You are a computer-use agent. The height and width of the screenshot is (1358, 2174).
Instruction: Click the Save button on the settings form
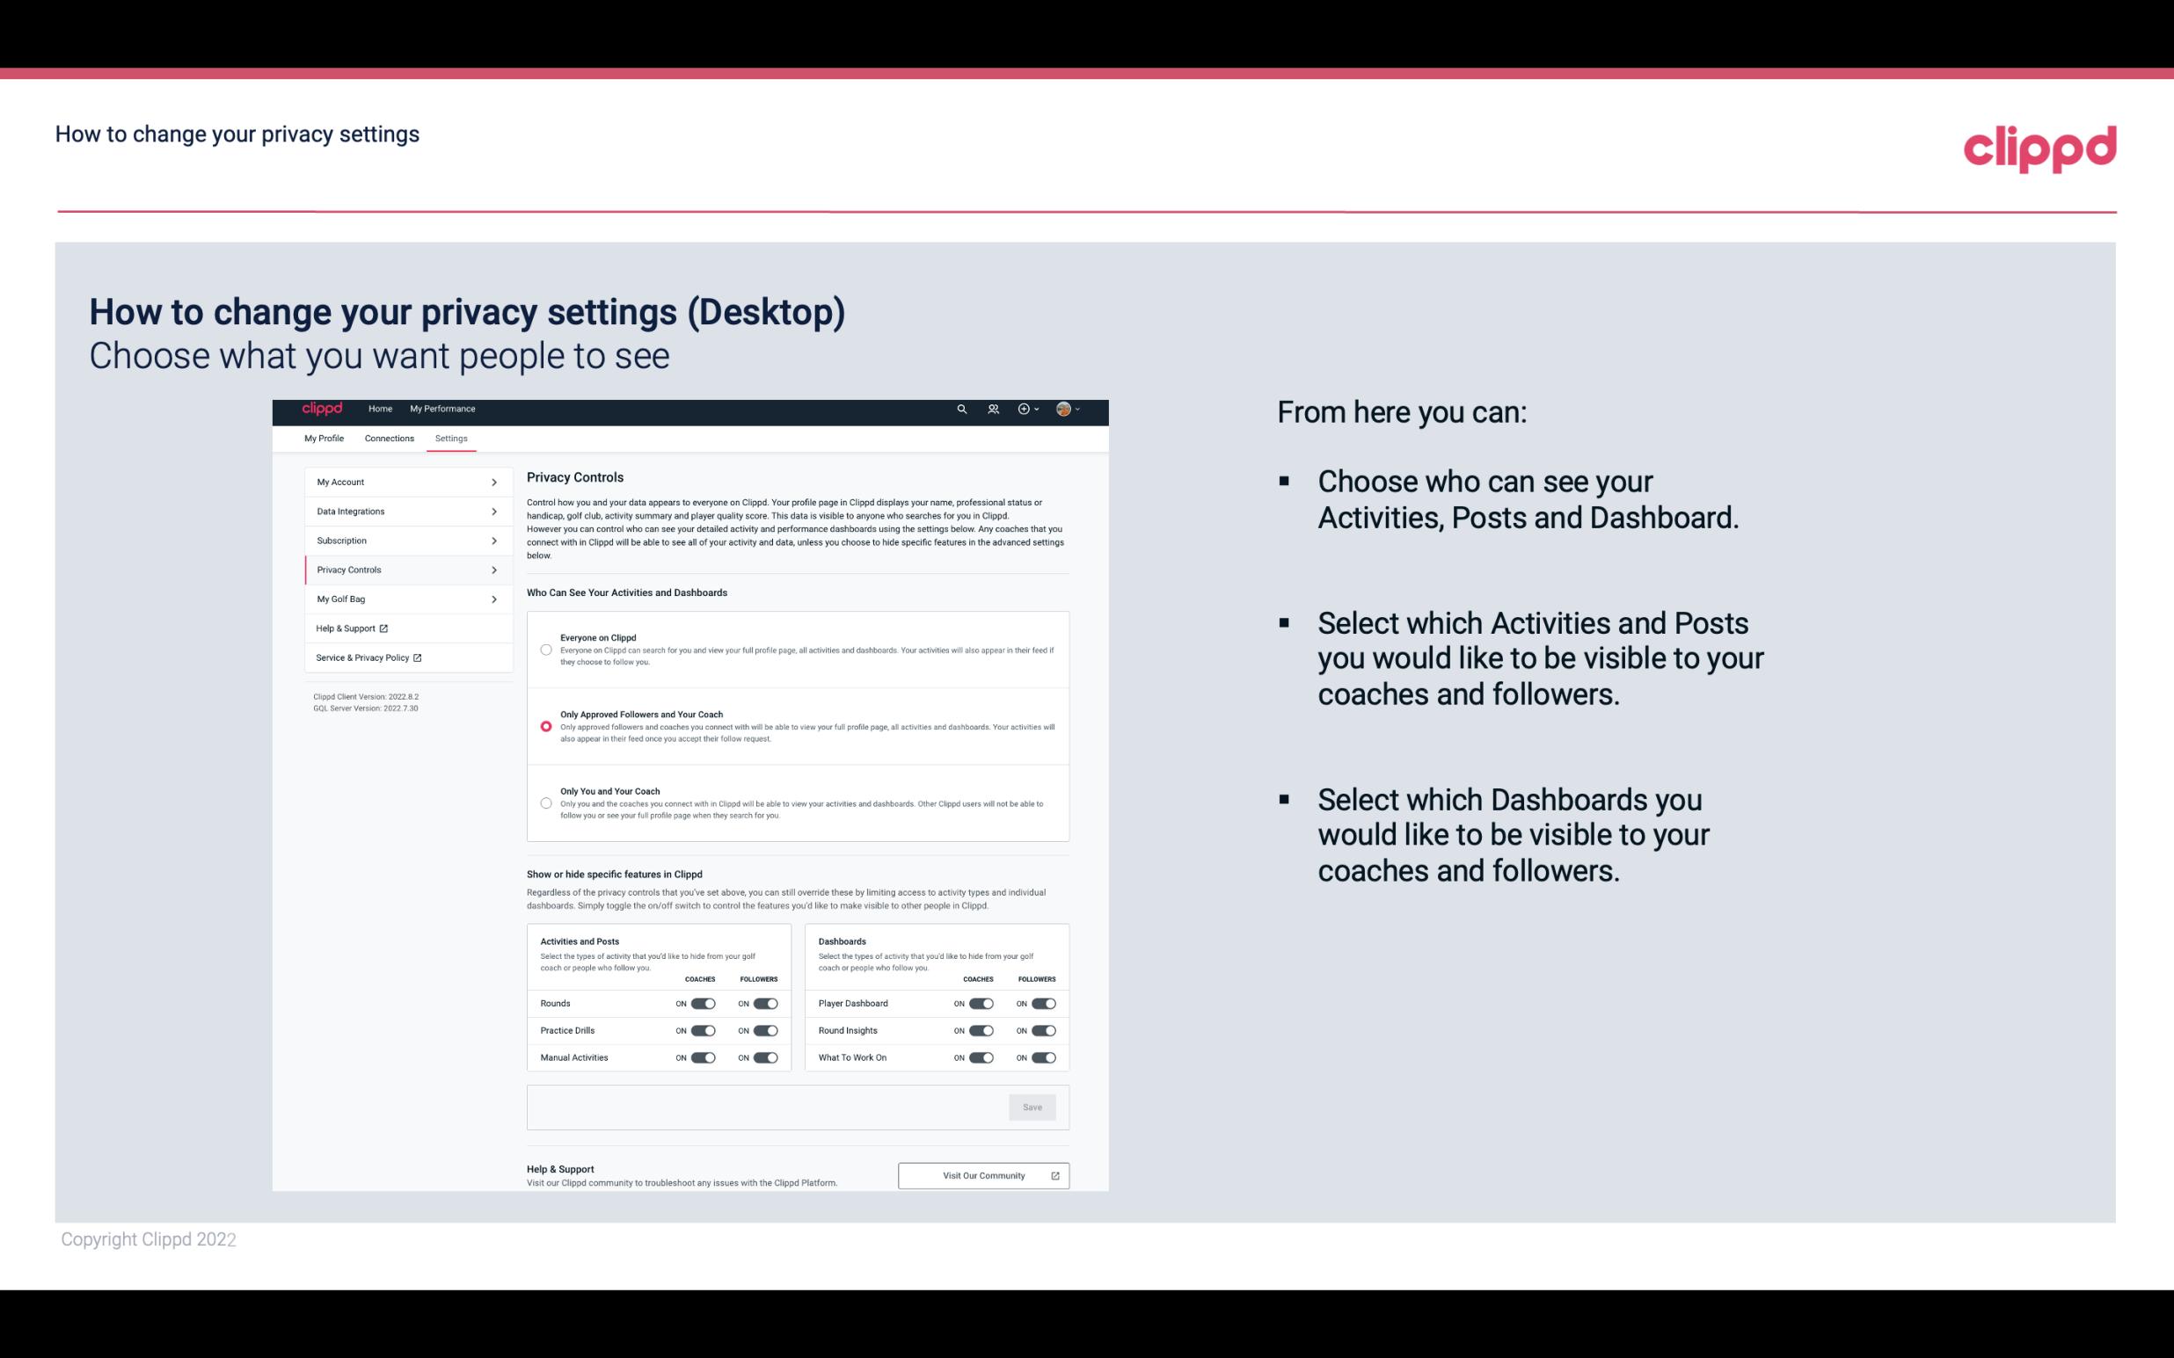(x=1033, y=1106)
